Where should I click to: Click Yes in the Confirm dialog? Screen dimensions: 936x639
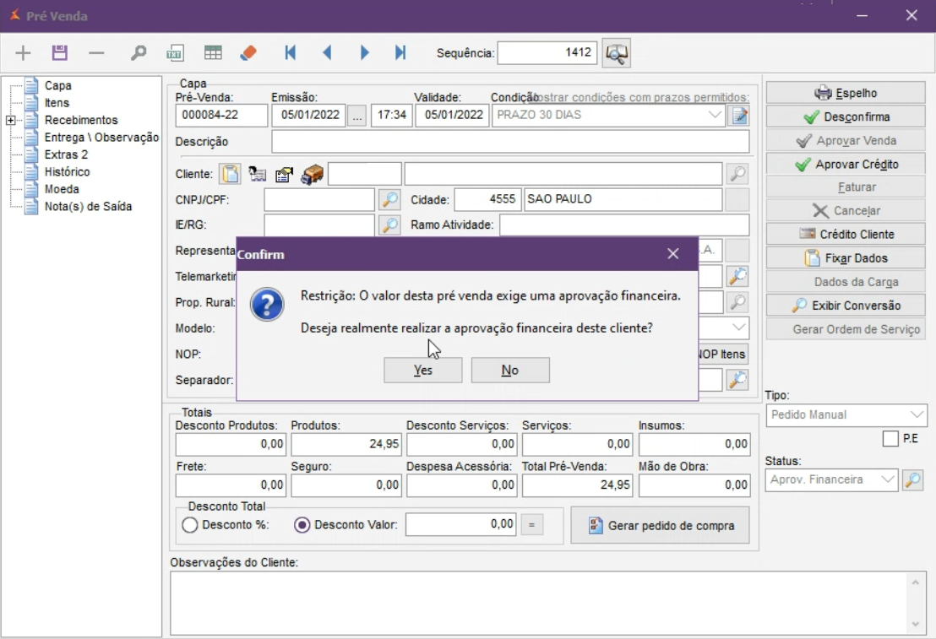[x=422, y=371]
